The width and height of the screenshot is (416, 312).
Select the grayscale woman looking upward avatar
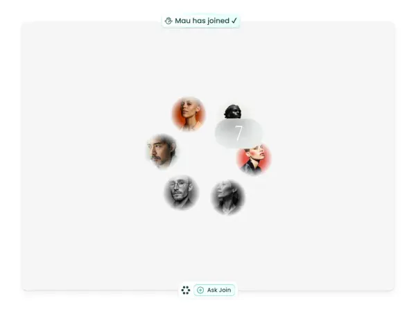[x=228, y=198]
